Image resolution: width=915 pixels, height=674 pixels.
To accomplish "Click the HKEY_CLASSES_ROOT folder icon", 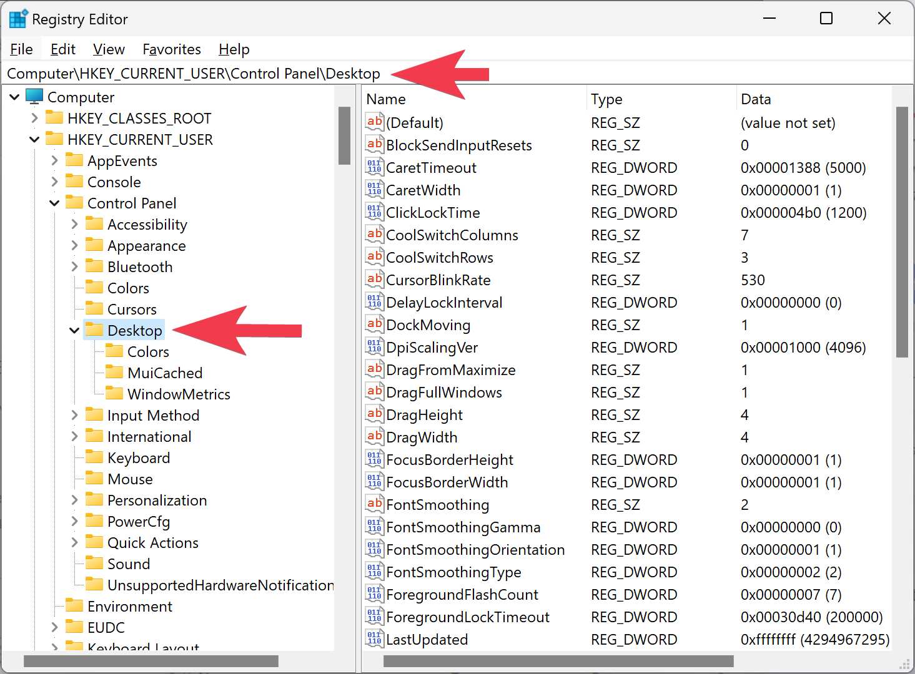I will click(x=54, y=117).
